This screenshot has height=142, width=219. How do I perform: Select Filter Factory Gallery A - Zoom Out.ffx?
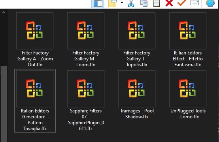[35, 40]
